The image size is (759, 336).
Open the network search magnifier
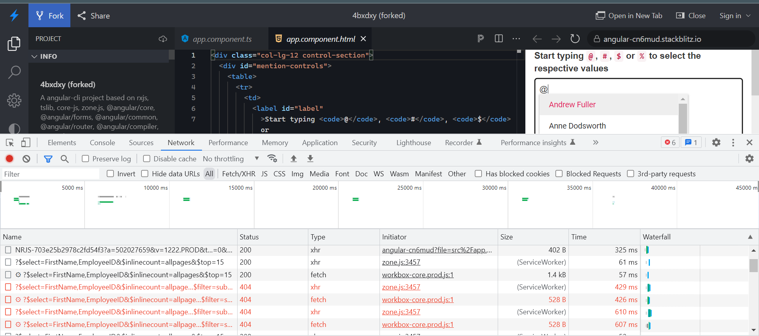tap(64, 159)
